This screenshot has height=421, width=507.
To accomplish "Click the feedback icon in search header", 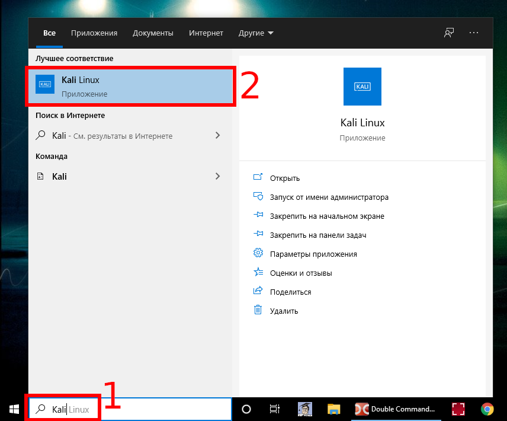I will pos(449,33).
